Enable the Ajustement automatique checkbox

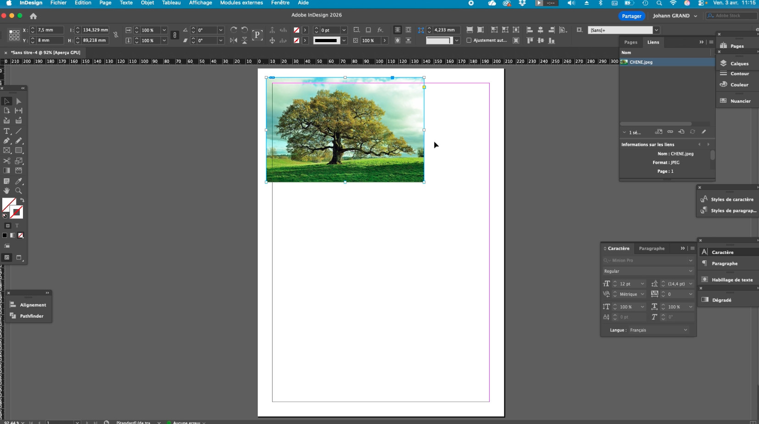pos(469,40)
